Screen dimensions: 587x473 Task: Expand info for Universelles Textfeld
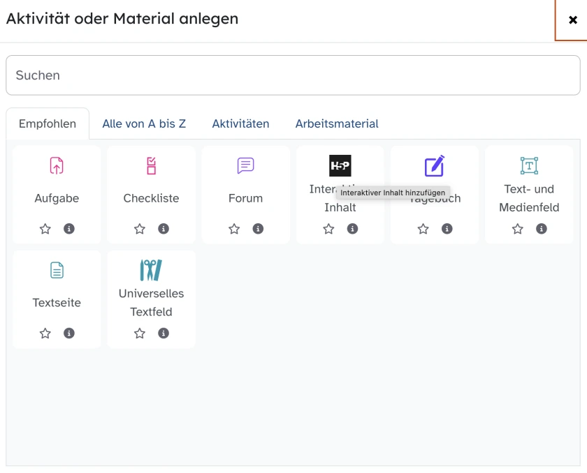pyautogui.click(x=164, y=333)
